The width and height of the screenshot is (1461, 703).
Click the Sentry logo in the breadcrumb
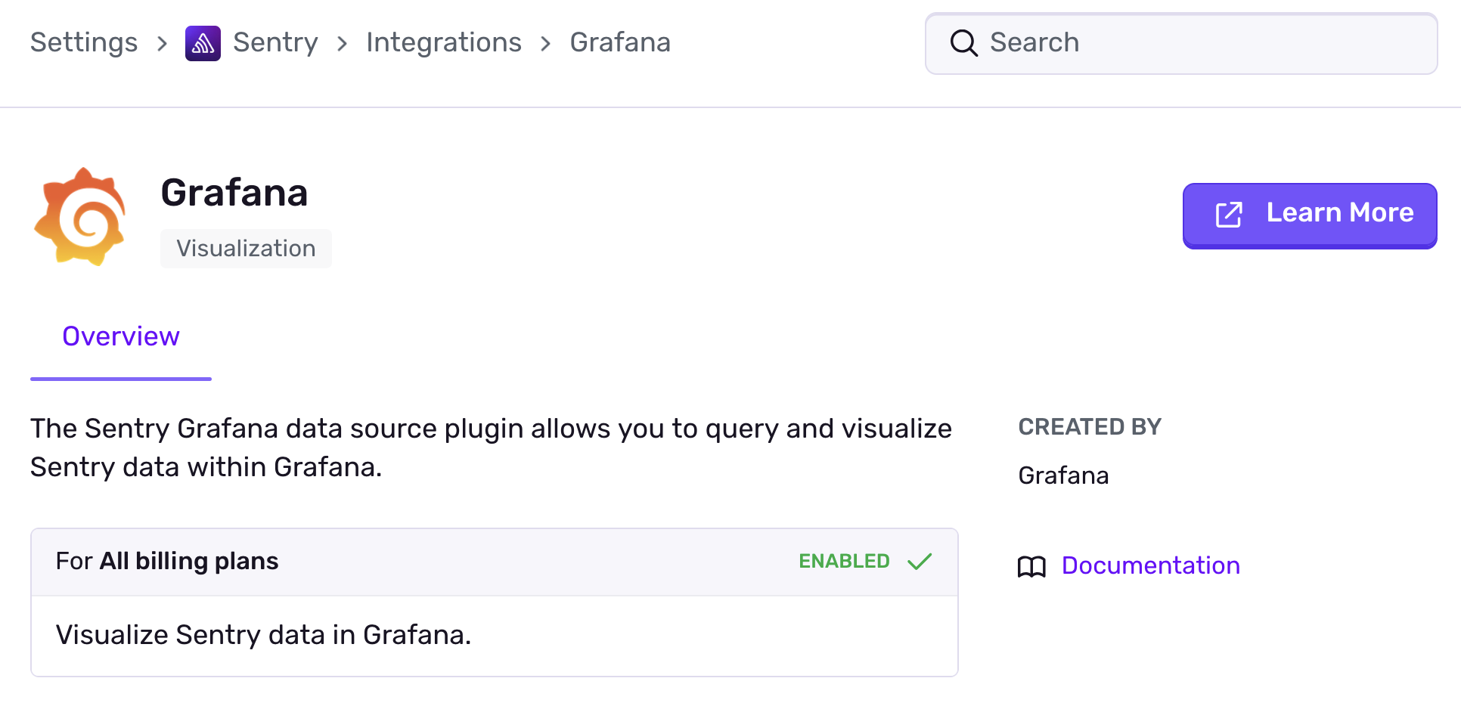[x=202, y=43]
